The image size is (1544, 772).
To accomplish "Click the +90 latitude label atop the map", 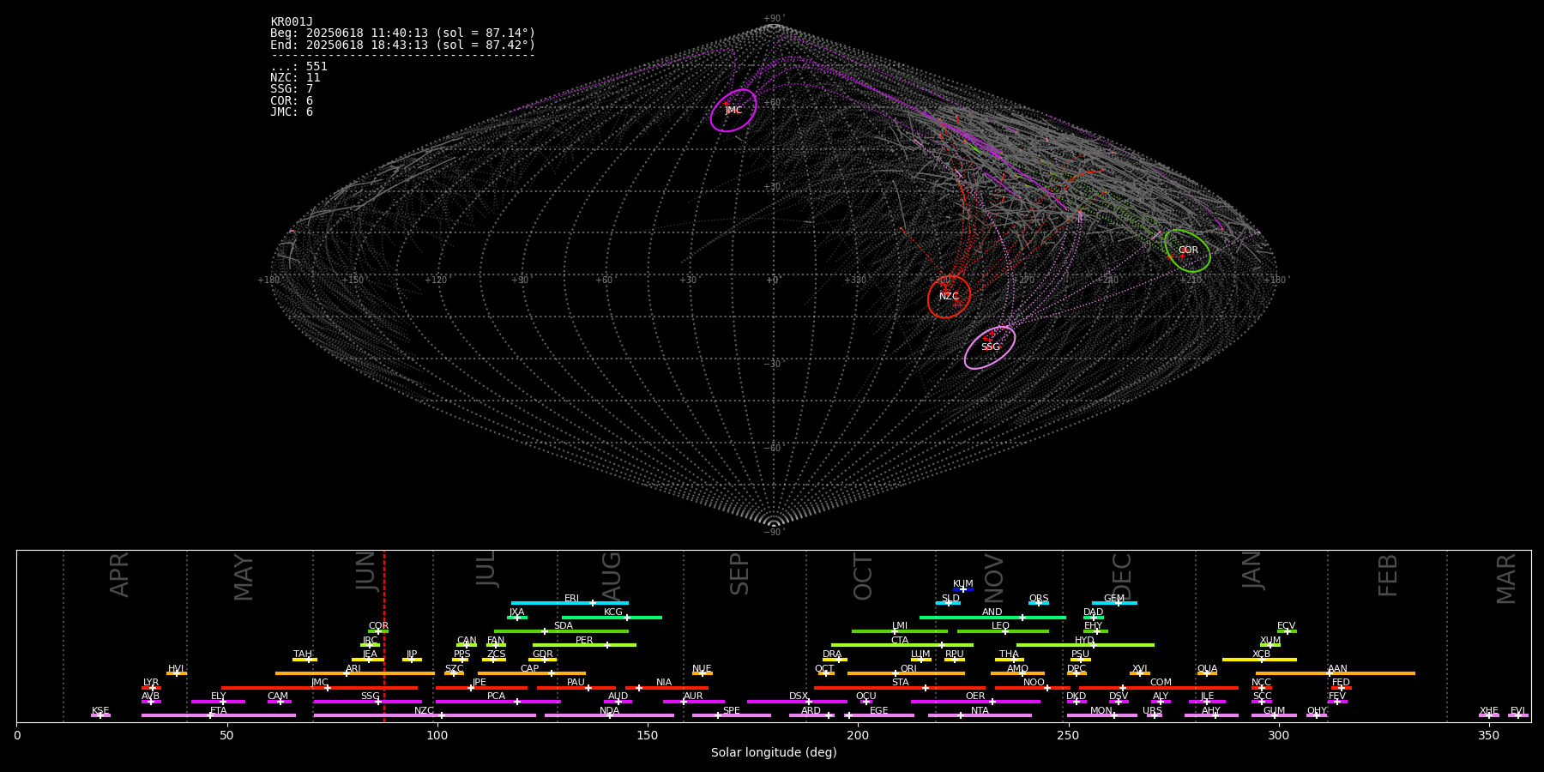I will pyautogui.click(x=773, y=19).
